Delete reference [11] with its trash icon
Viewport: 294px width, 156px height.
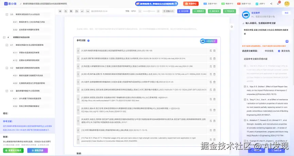coord(214,139)
